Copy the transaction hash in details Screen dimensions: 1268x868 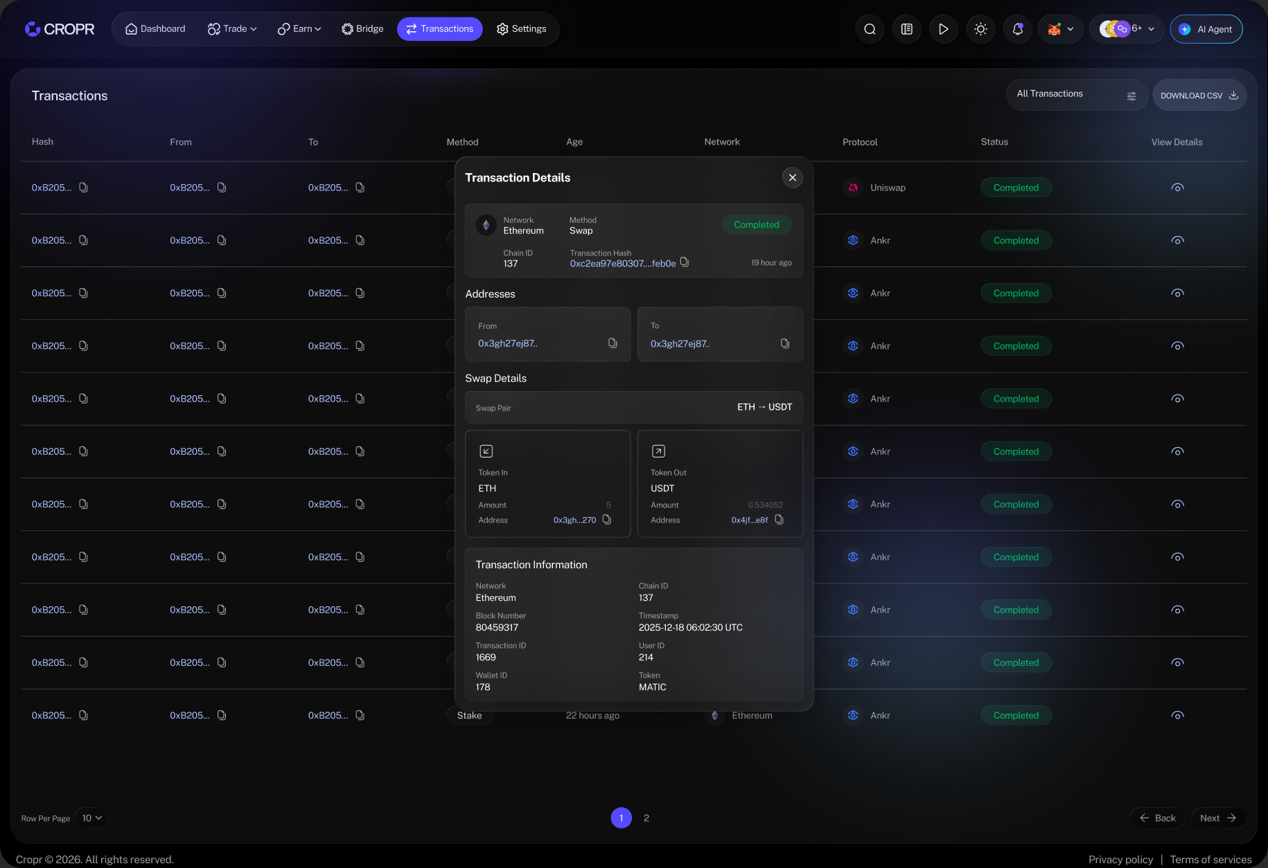point(685,262)
